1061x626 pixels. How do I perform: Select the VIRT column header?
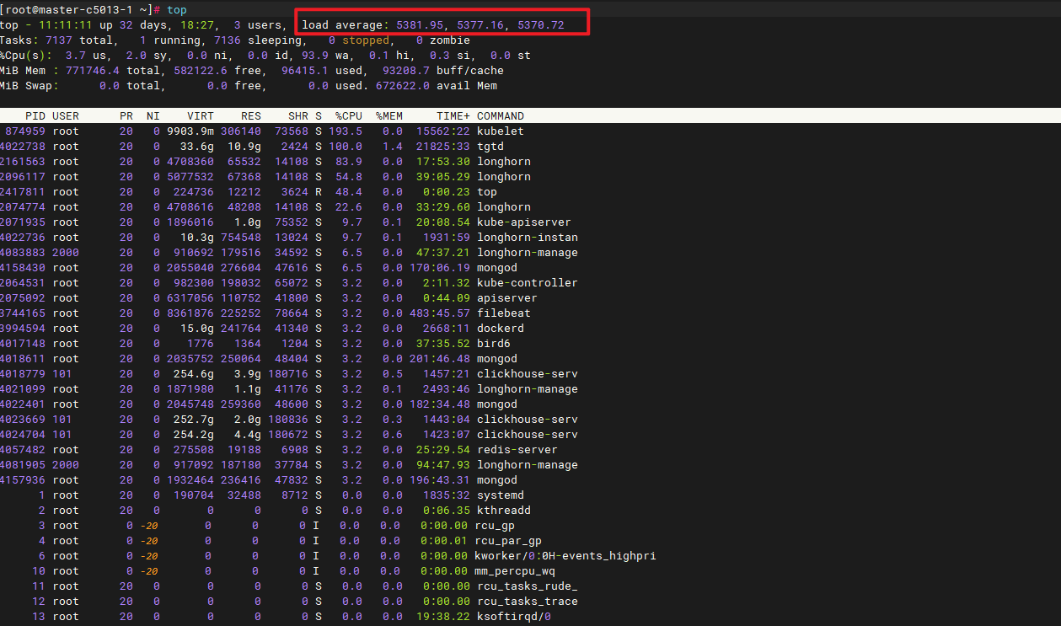201,115
